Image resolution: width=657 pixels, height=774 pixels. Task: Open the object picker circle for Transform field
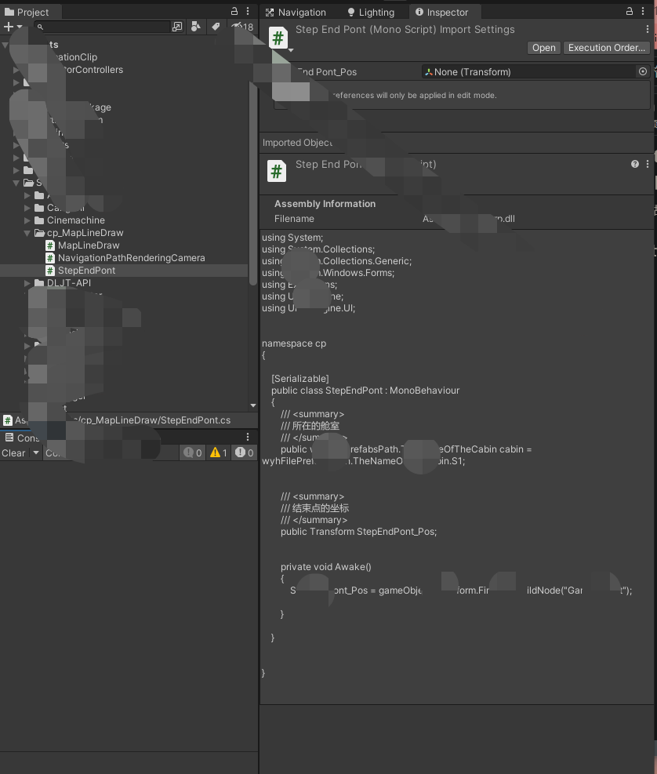(643, 71)
